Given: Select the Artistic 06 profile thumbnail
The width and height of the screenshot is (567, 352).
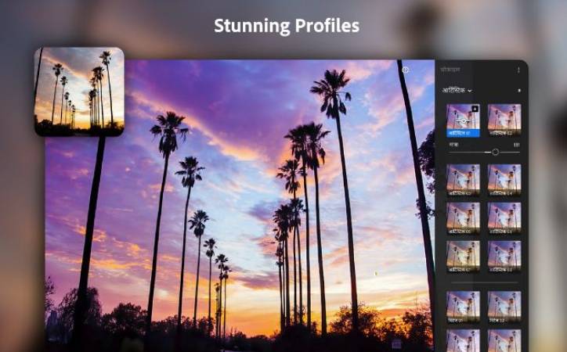Looking at the screenshot, I should (504, 218).
